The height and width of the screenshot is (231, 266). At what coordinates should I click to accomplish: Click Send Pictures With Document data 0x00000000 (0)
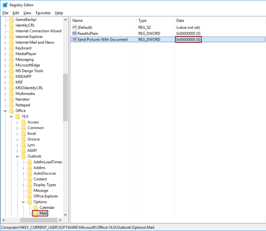188,40
